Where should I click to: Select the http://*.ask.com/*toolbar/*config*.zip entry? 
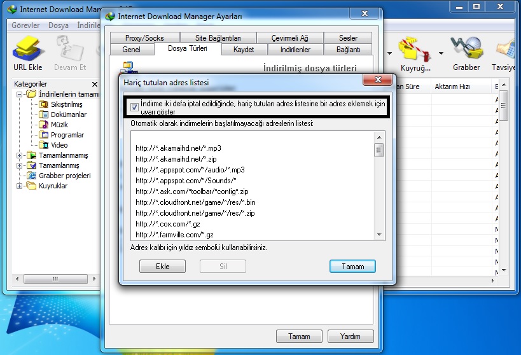191,191
